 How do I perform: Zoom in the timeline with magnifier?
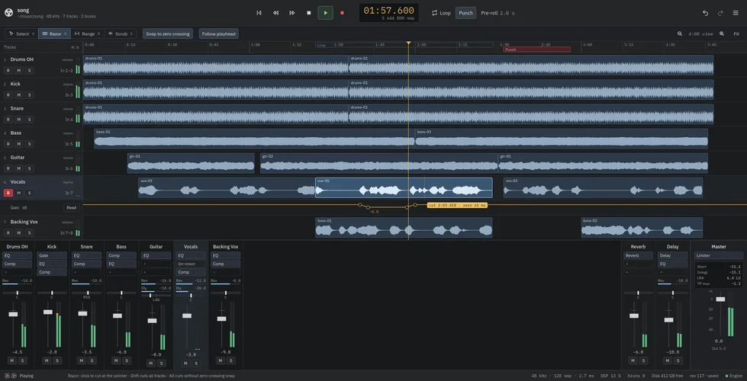pyautogui.click(x=722, y=34)
